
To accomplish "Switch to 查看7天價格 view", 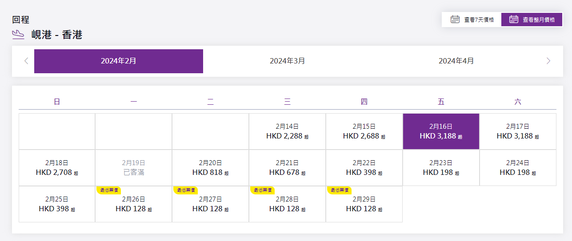I will coord(472,20).
